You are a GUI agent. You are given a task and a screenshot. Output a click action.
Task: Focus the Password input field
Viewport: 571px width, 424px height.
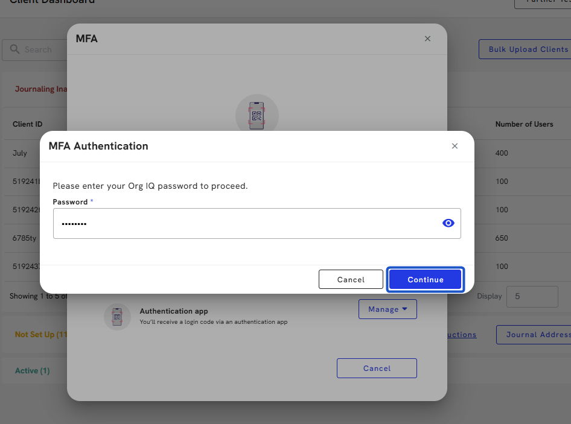244,223
